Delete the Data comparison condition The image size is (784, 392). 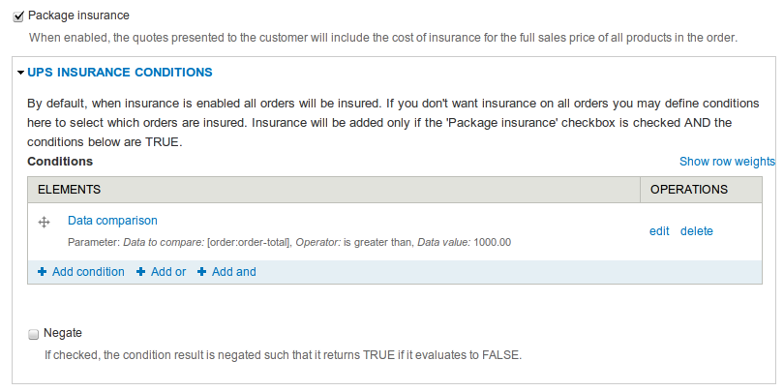(x=696, y=231)
